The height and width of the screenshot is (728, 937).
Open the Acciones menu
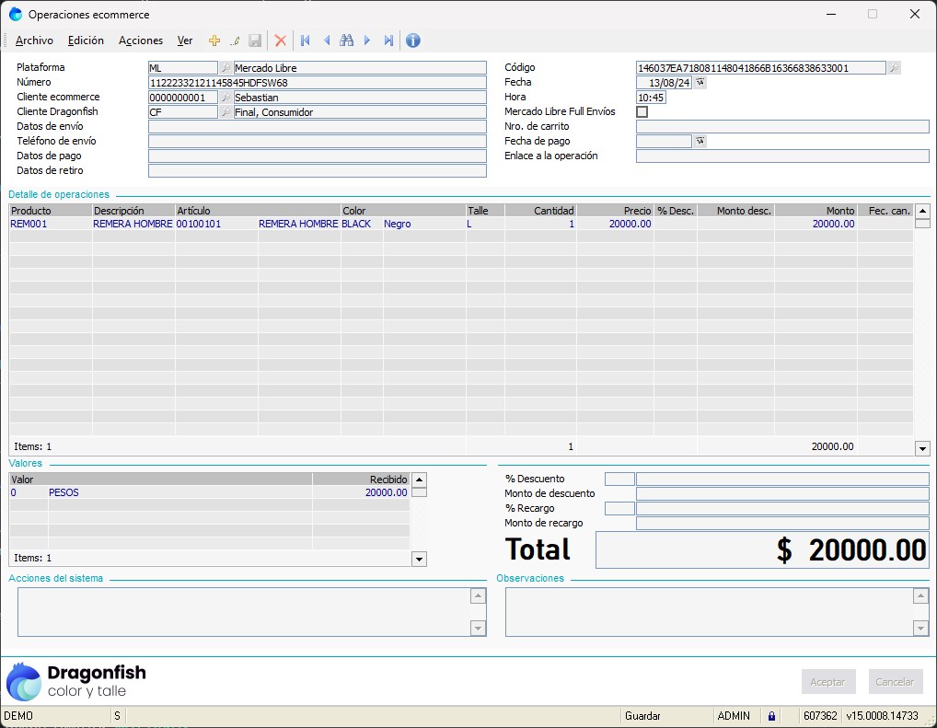click(141, 40)
